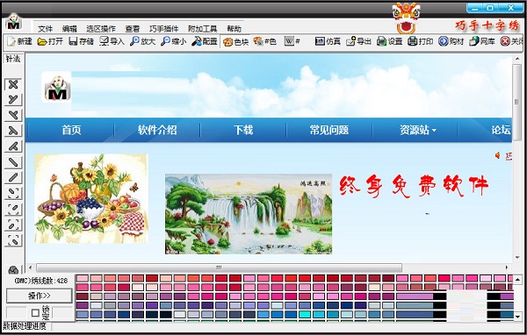This screenshot has width=527, height=335.
Task: Pick the stitch tool directly below full cross
Action: tap(13, 100)
